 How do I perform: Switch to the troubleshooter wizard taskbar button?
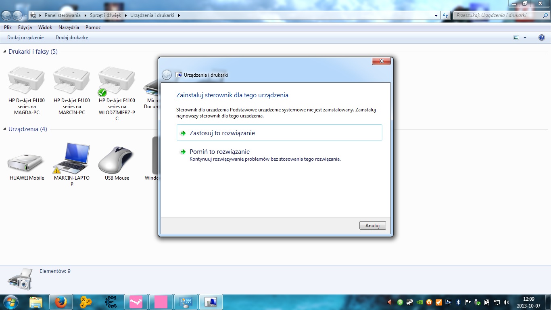point(211,302)
